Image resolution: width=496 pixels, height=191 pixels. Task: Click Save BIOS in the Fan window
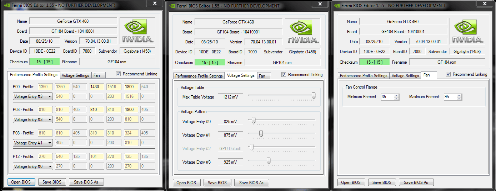pos(382,182)
